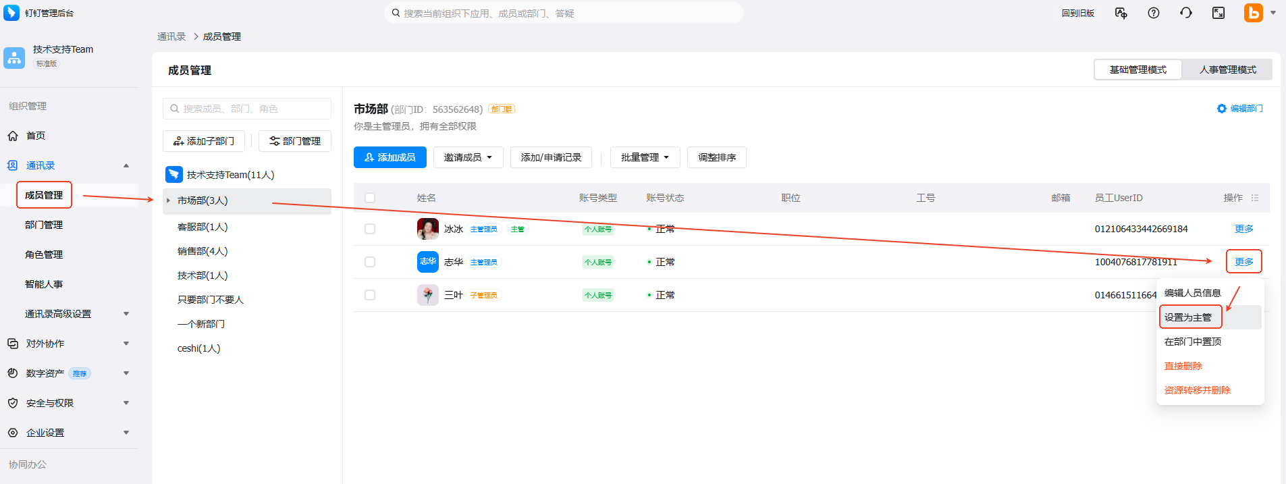Tick the checkbox next to 志华

[370, 262]
